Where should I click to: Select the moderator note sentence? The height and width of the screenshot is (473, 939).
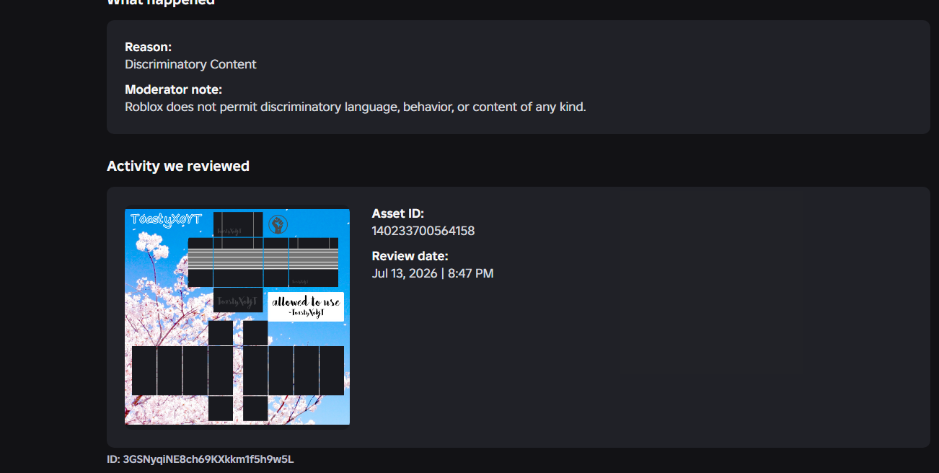[x=356, y=107]
